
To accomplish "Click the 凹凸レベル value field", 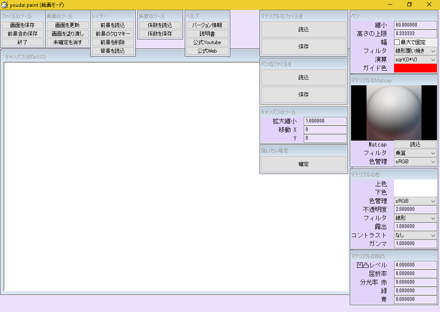I will tap(415, 265).
